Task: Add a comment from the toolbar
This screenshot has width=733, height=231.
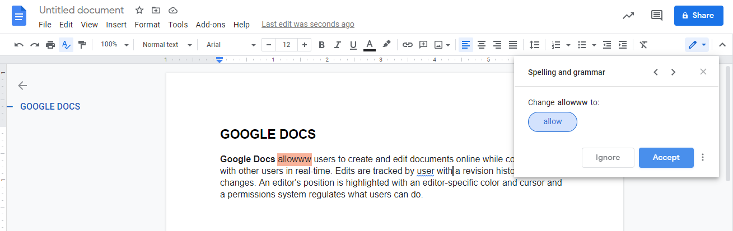Action: [x=423, y=45]
